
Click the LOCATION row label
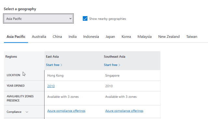coord(13,75)
